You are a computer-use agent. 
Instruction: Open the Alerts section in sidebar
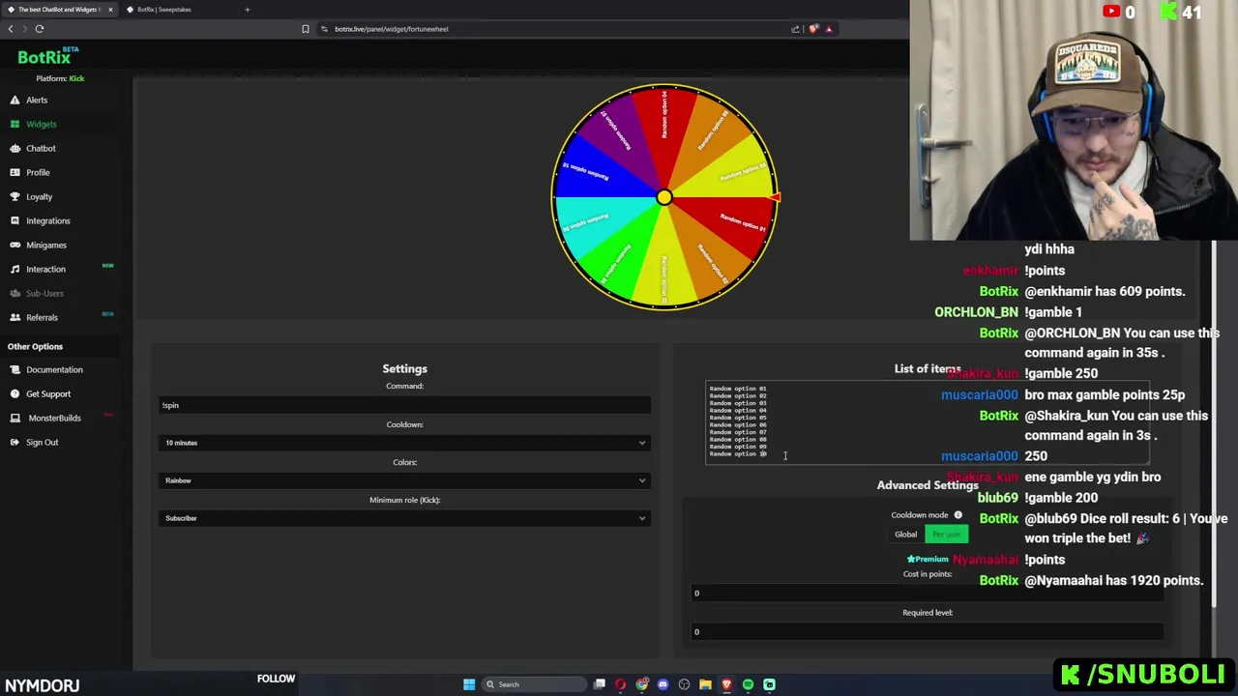point(37,101)
